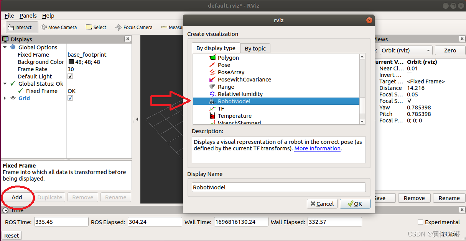The image size is (466, 241).
Task: Choose the Move Camera tool
Action: point(59,27)
